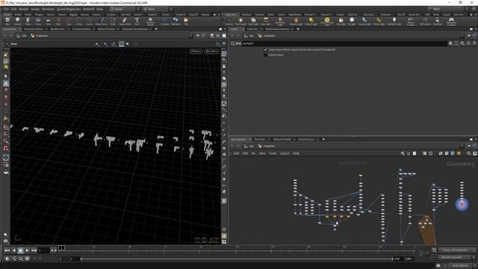
Task: Open the parameter pane gear menu
Action: click(x=450, y=43)
